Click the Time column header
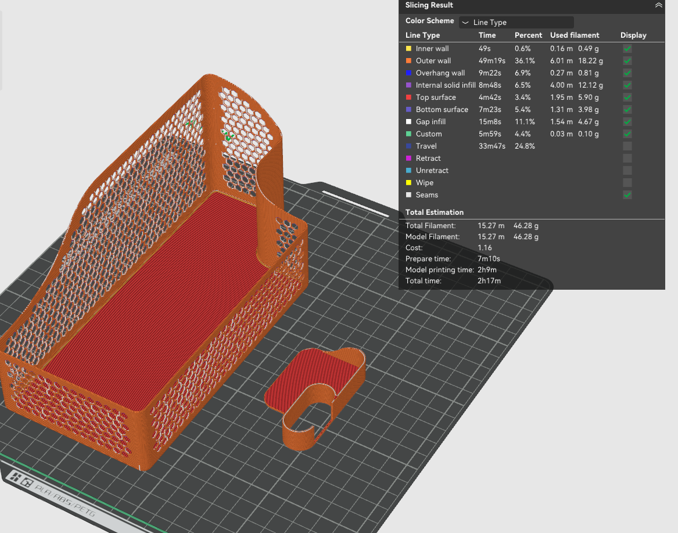The height and width of the screenshot is (533, 678). (487, 35)
